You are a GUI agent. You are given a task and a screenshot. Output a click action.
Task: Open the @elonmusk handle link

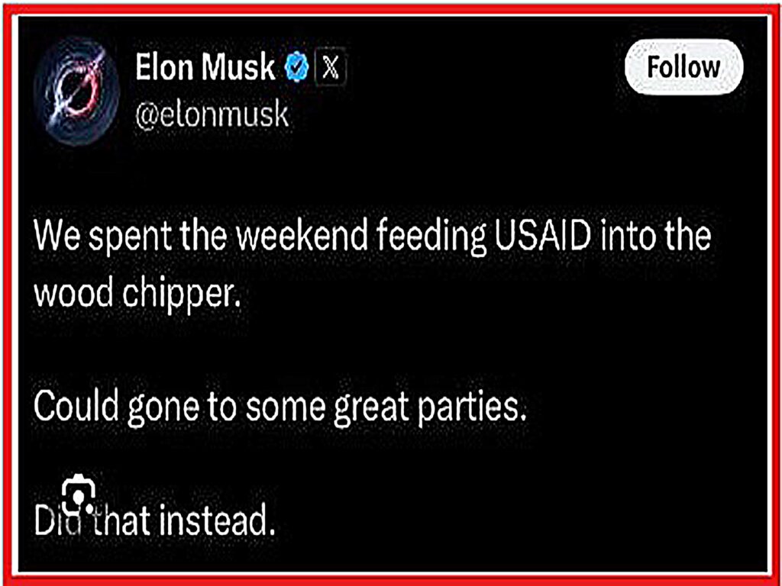(x=212, y=115)
